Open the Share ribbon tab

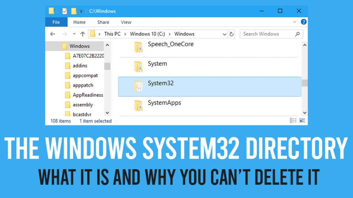(x=103, y=22)
